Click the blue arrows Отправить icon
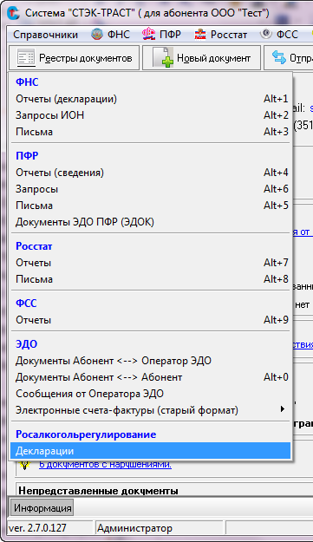The height and width of the screenshot is (542, 313). (279, 57)
